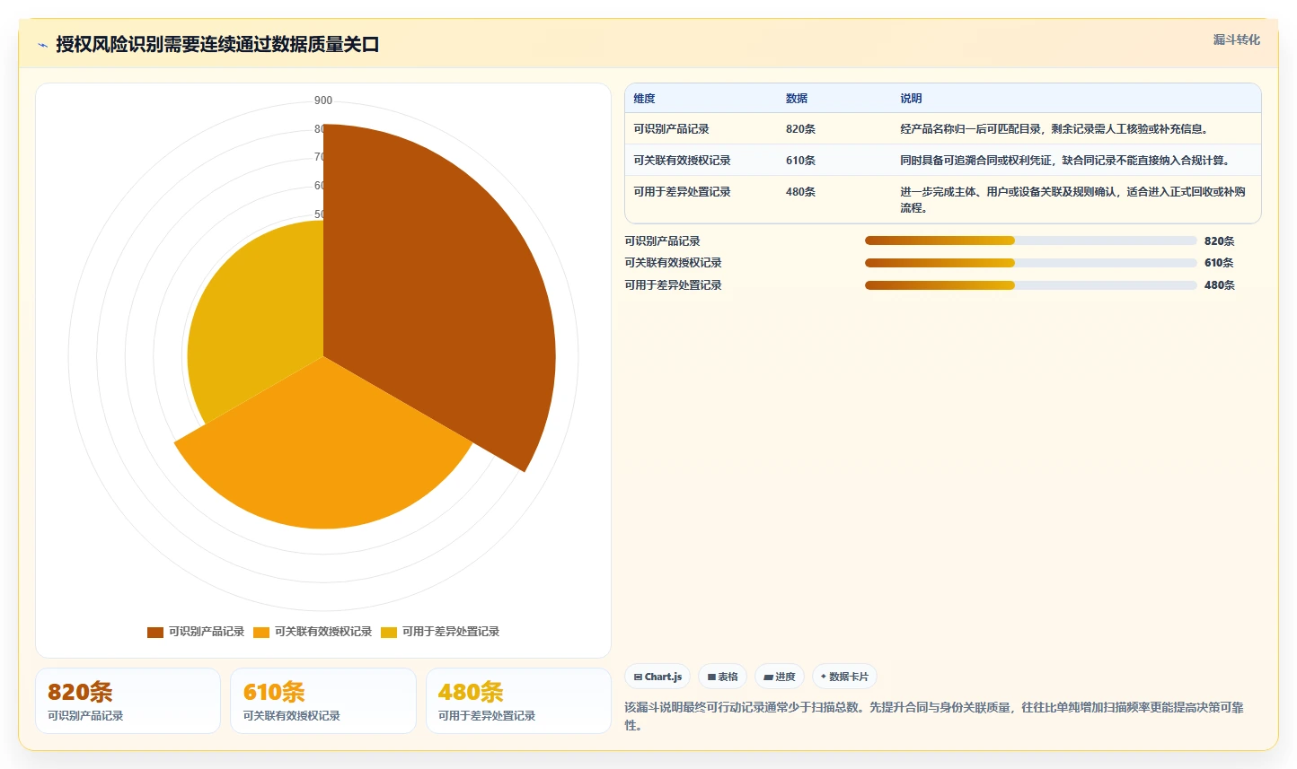Viewport: 1297px width, 769px height.
Task: Toggle the 可关联有效授权记录 legend swatch
Action: click(261, 632)
